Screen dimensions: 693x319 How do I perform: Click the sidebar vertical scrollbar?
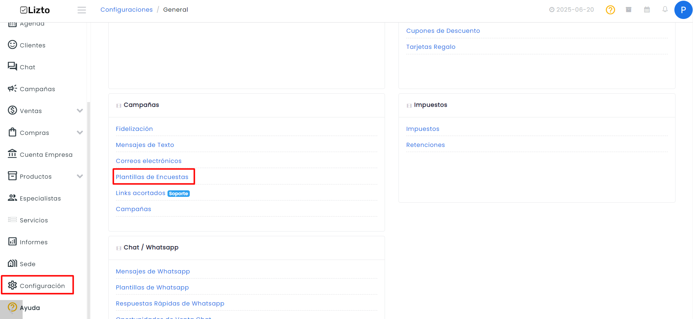(88, 210)
